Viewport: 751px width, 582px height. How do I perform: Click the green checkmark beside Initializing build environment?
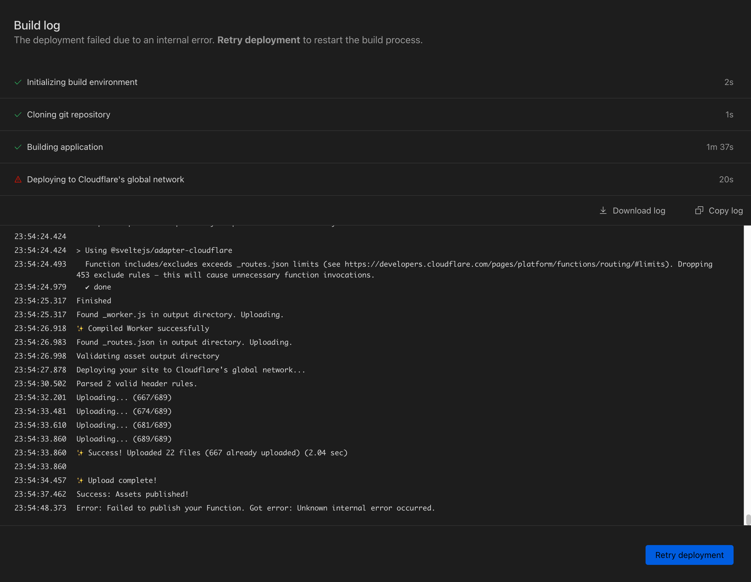[18, 82]
